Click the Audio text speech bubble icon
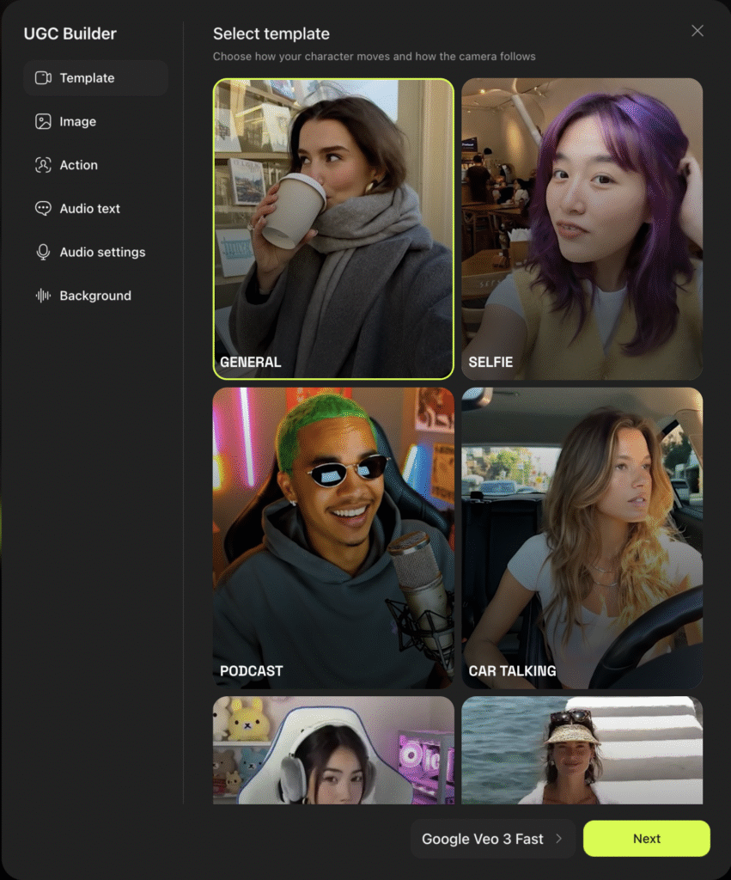Screen dimensions: 731x880 click(43, 208)
